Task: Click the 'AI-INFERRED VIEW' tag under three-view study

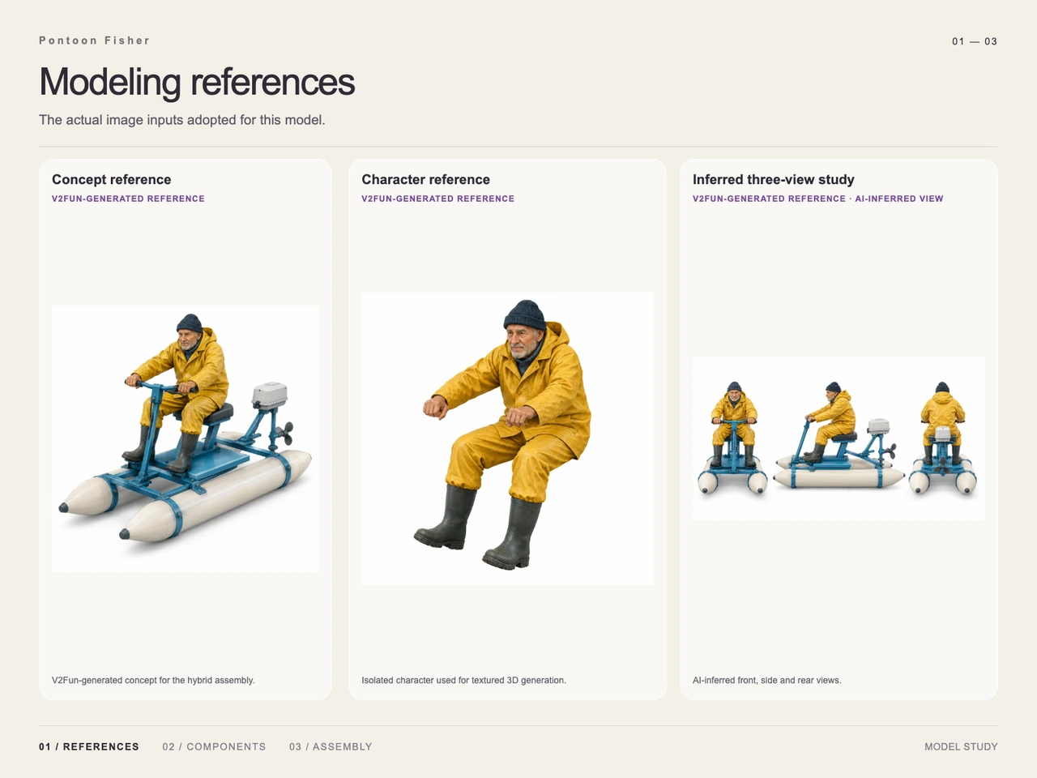Action: 899,199
